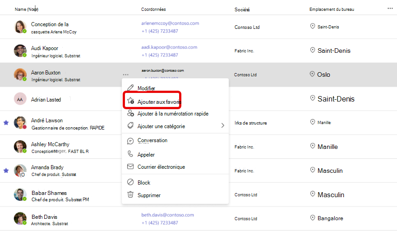Screen dimensions: 397x231
Task: Select Ajouter à la numérotation rapide
Action: 175,114
